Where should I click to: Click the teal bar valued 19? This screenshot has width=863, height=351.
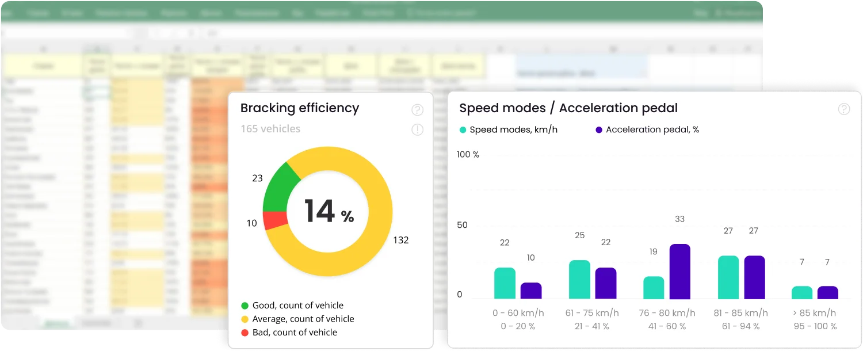click(x=654, y=288)
